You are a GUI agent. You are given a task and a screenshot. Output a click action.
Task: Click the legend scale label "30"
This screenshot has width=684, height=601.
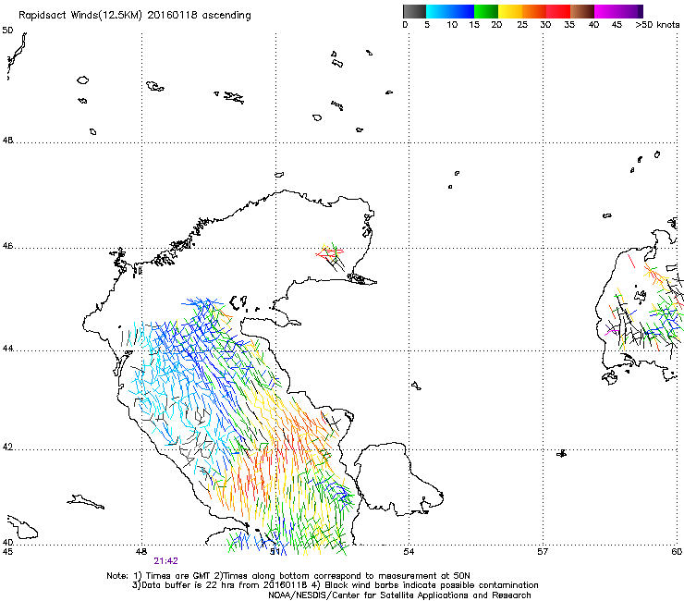(545, 25)
